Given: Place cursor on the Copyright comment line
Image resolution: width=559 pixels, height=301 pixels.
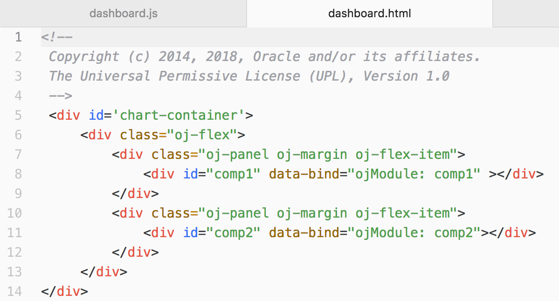Looking at the screenshot, I should (x=264, y=57).
